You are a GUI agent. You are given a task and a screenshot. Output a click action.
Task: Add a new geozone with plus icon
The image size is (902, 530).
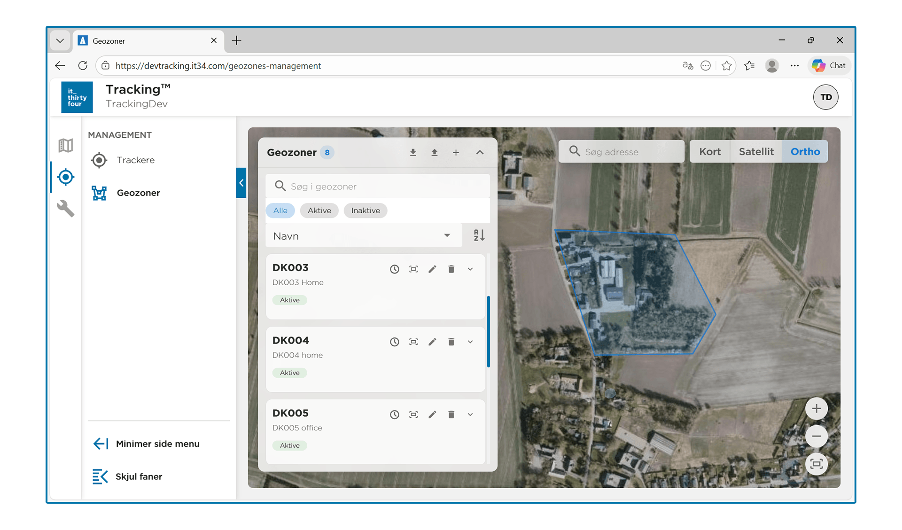pyautogui.click(x=456, y=152)
